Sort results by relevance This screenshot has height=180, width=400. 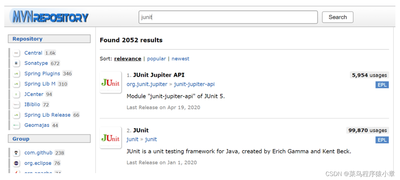tap(128, 59)
